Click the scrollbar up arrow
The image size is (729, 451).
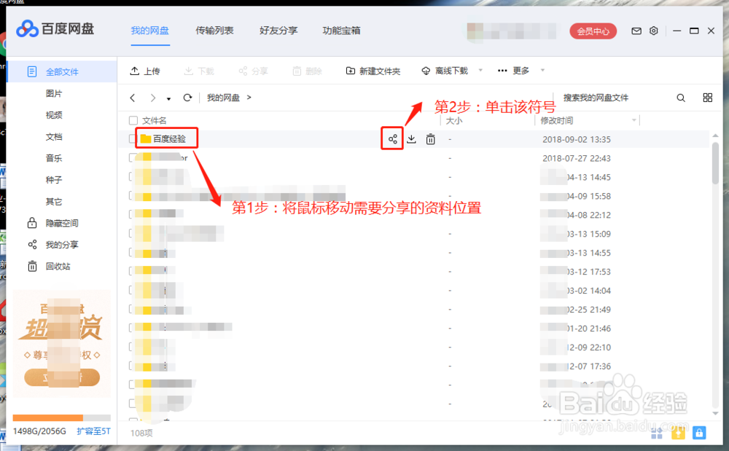click(x=716, y=136)
